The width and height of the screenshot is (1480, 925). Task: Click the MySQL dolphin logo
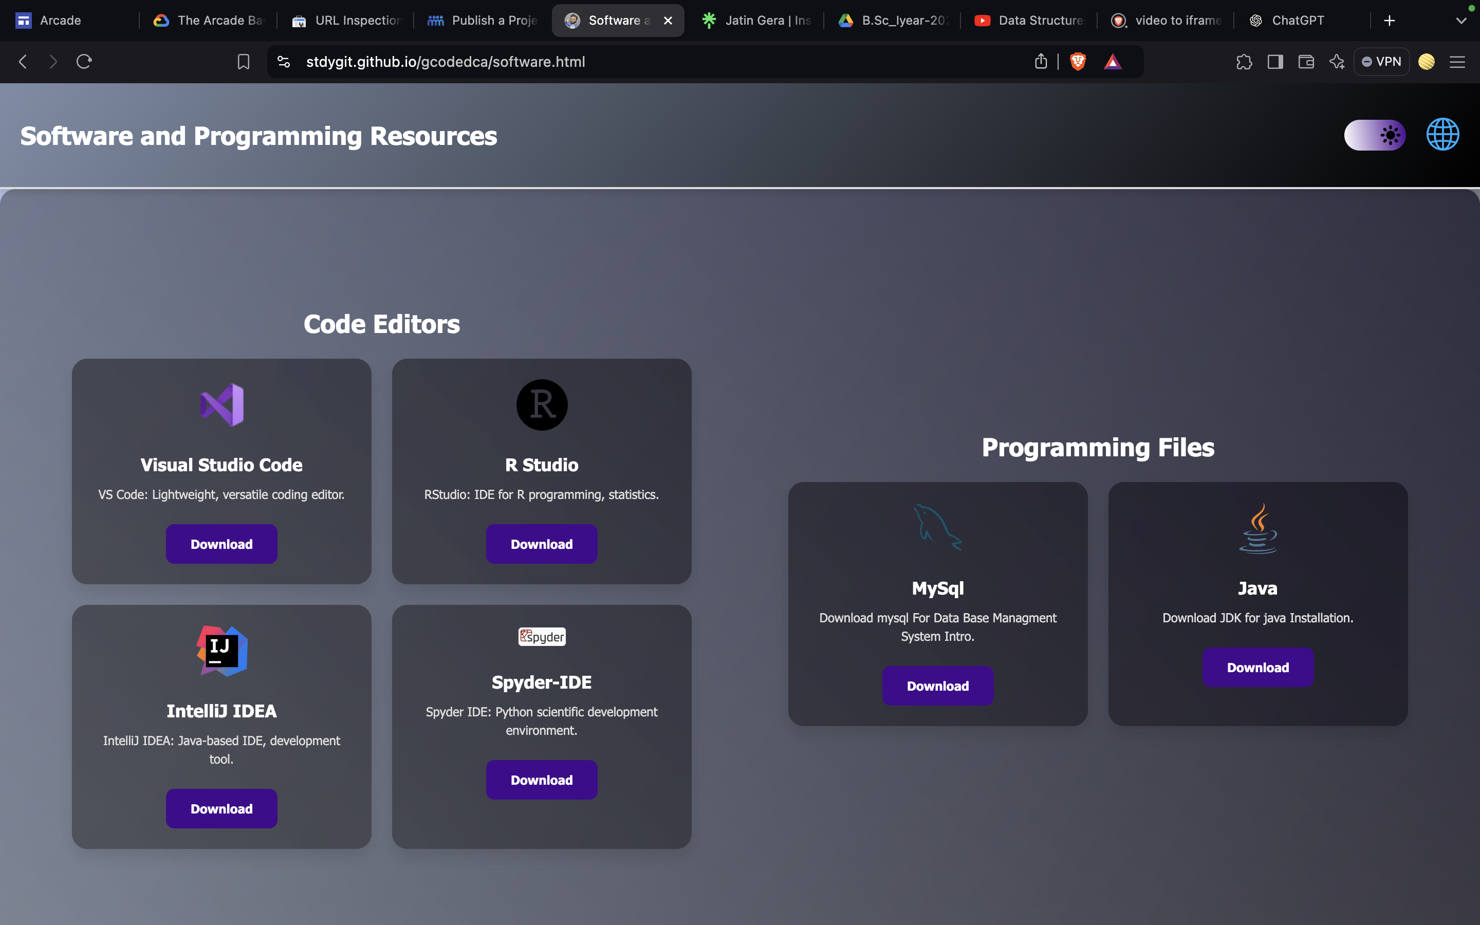point(937,527)
